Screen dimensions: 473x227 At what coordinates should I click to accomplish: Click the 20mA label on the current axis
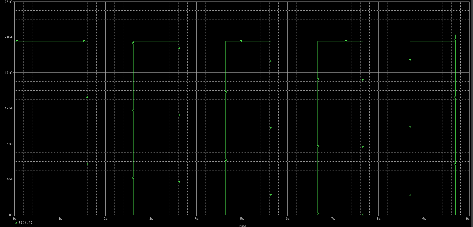click(9, 37)
